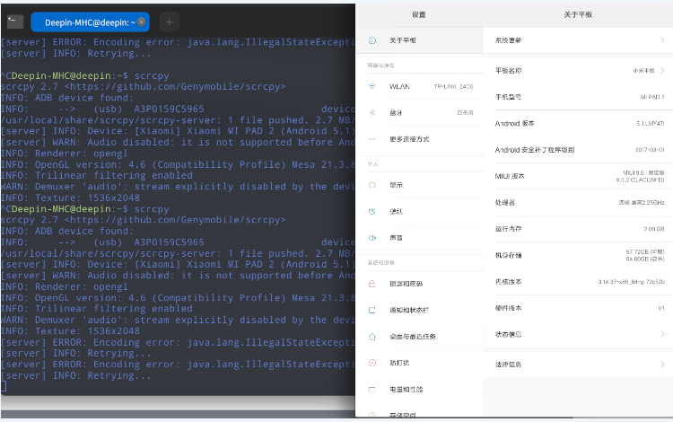673x422 pixels.
Task: Click the Bluetooth icon in settings list
Action: 372,112
